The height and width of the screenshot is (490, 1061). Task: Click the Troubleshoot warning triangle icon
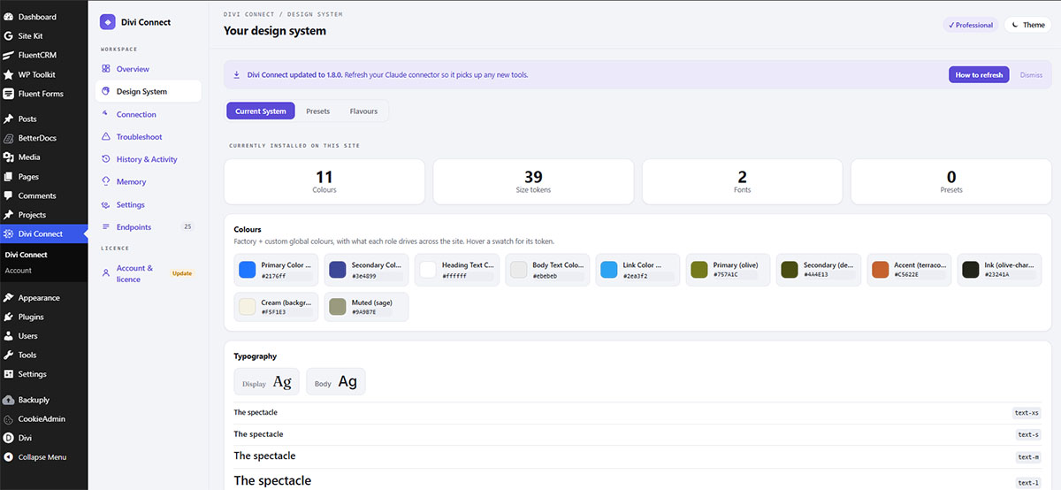click(106, 137)
